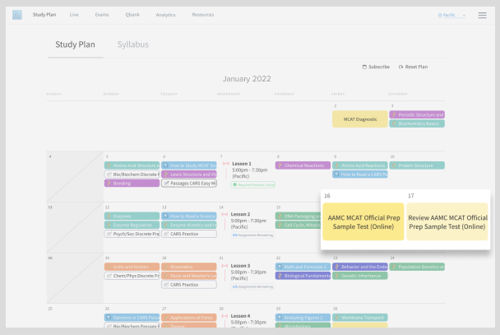Screen dimensions: 500x335
Task: Open the Enzyme Regulation event
Action: point(132,225)
